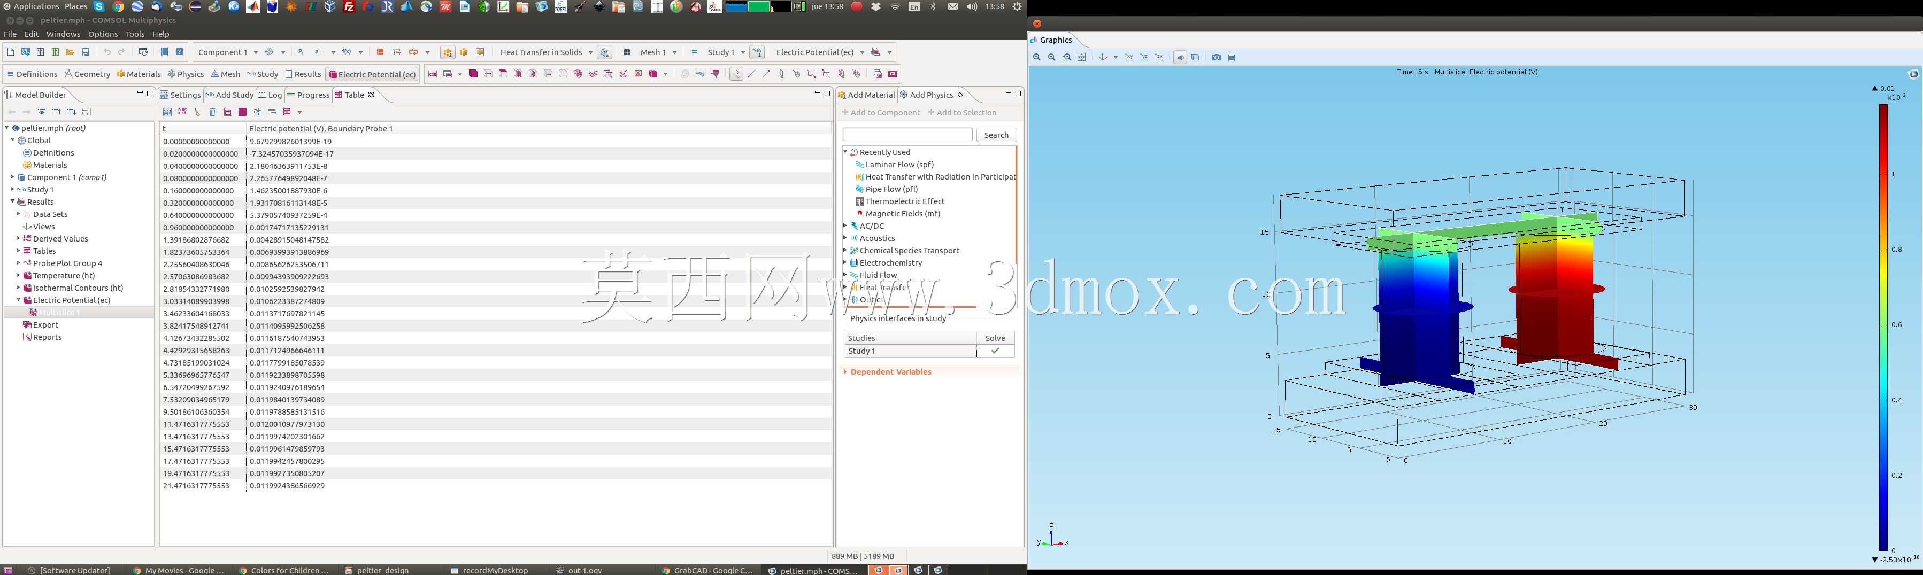
Task: Toggle the Add Physics button by Heat Transfer
Action: pos(605,52)
